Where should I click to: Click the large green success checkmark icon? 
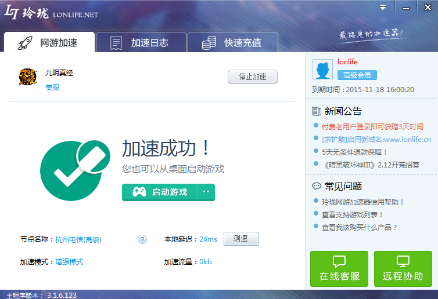(73, 169)
